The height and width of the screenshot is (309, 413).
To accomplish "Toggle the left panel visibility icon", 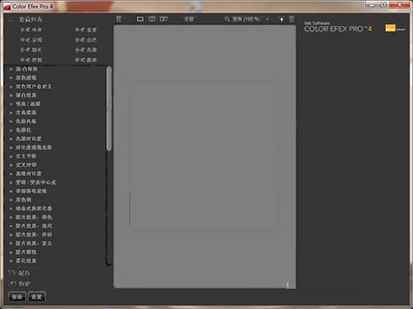I will (119, 19).
